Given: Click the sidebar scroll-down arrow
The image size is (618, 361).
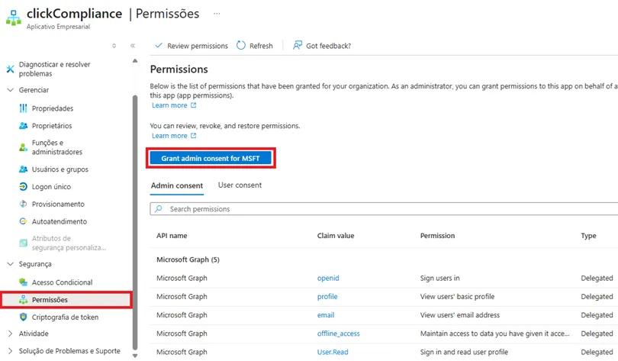Looking at the screenshot, I should coord(135,356).
